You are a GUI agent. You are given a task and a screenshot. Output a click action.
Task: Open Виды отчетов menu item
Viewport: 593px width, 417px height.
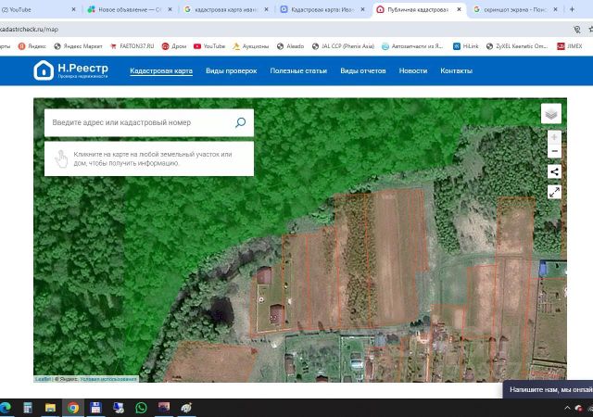pos(362,70)
